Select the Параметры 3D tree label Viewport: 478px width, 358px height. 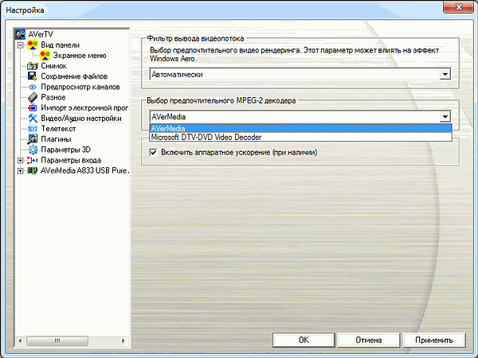(x=65, y=150)
